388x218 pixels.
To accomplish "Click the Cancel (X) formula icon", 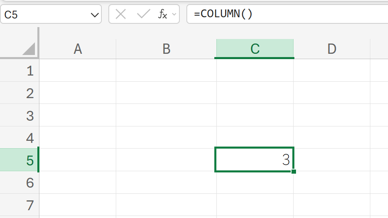I will 121,14.
